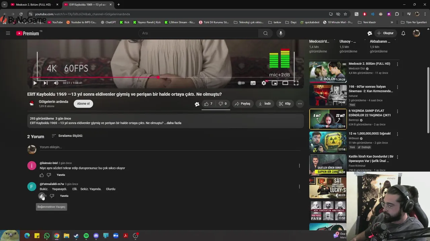This screenshot has height=241, width=430.
Task: Open the account avatar menu
Action: pos(416,33)
